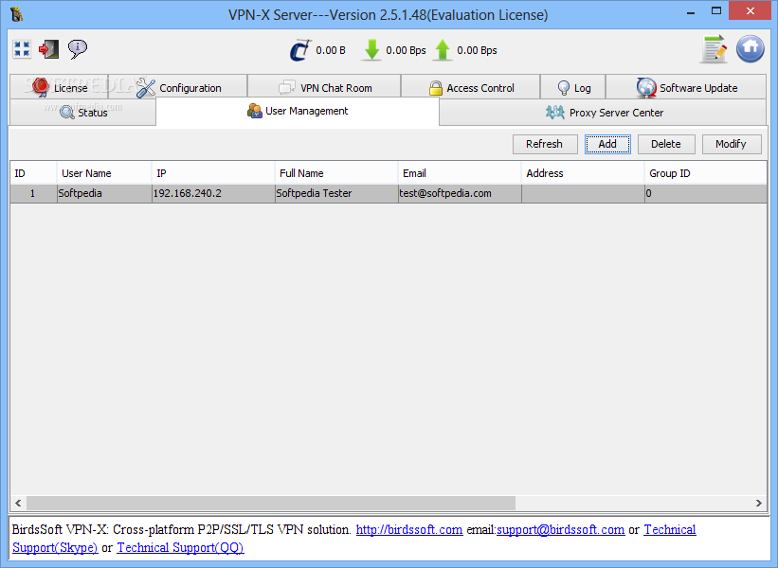778x568 pixels.
Task: Select the Softpedia user name cell
Action: (x=104, y=193)
